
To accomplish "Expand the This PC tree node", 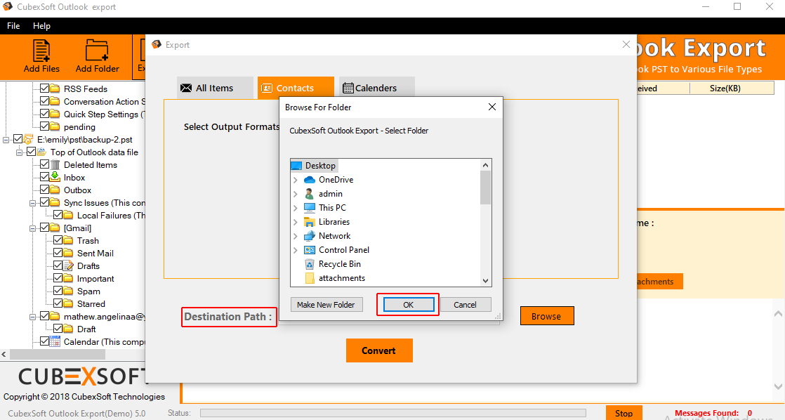I will tap(296, 208).
